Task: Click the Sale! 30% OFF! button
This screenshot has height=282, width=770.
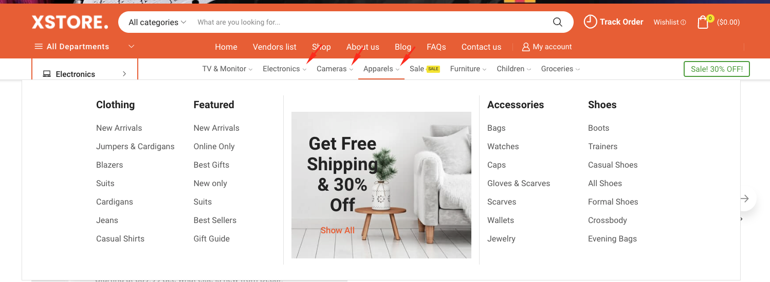Action: (717, 69)
